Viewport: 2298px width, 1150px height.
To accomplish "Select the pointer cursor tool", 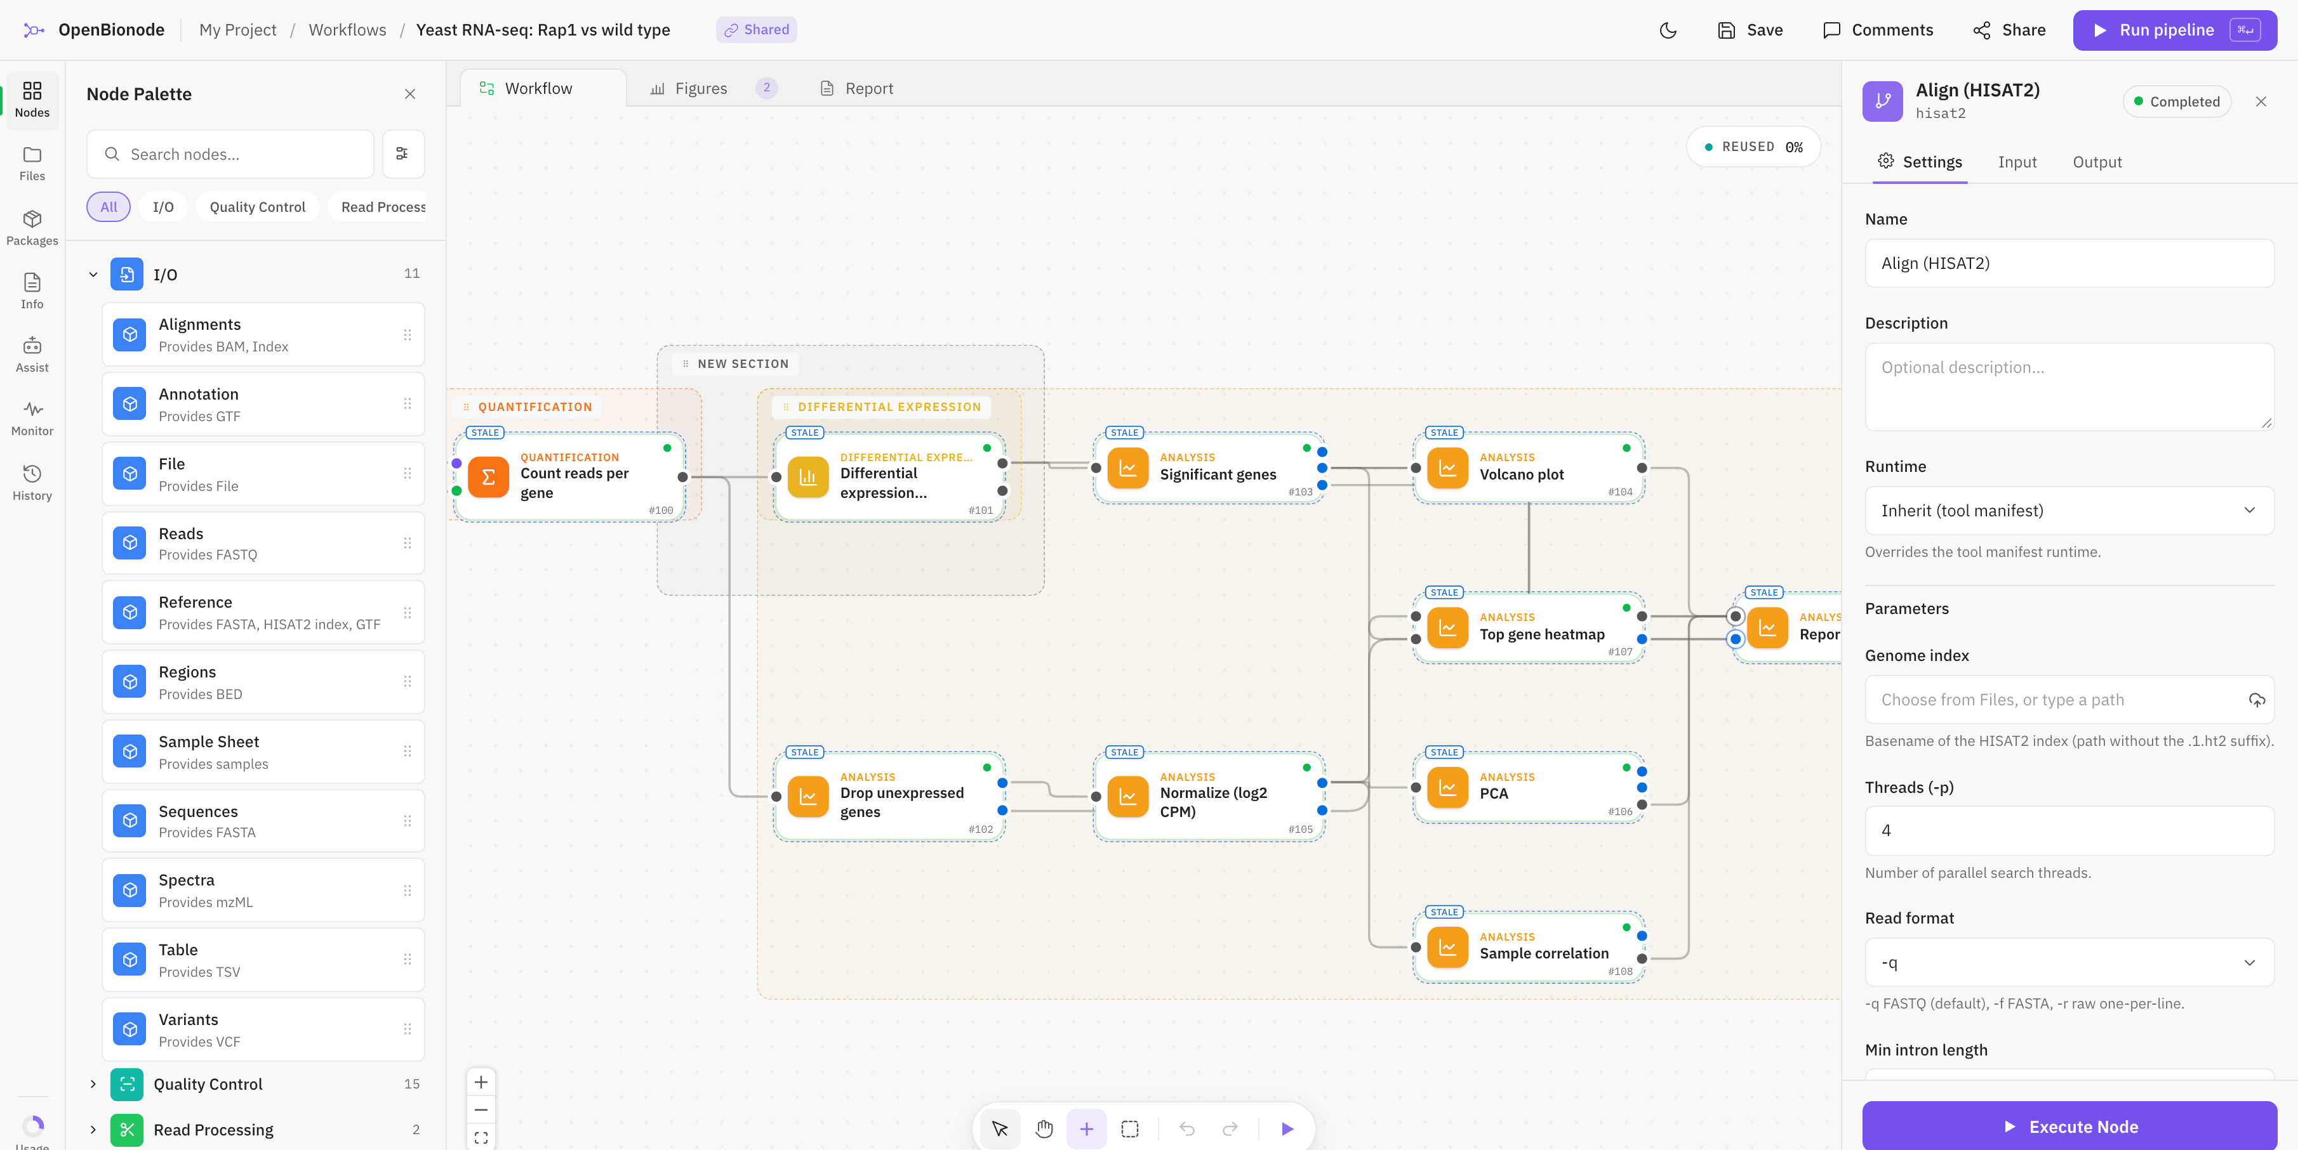I will (999, 1128).
